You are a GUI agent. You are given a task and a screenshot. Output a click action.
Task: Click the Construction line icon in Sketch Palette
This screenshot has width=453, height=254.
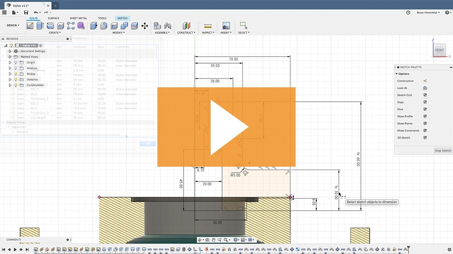tap(425, 81)
